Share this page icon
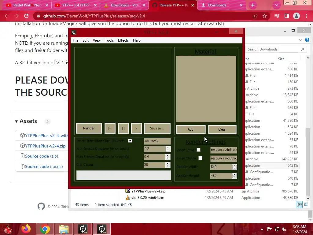Image resolution: width=313 pixels, height=235 pixels. click(x=255, y=16)
